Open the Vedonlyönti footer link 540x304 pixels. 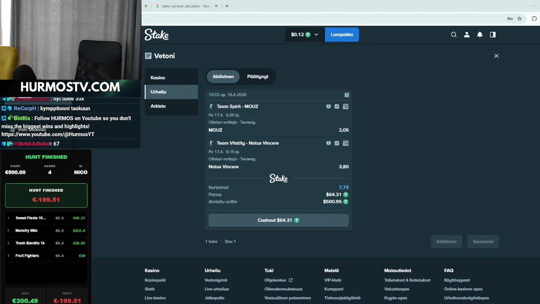pos(216,280)
